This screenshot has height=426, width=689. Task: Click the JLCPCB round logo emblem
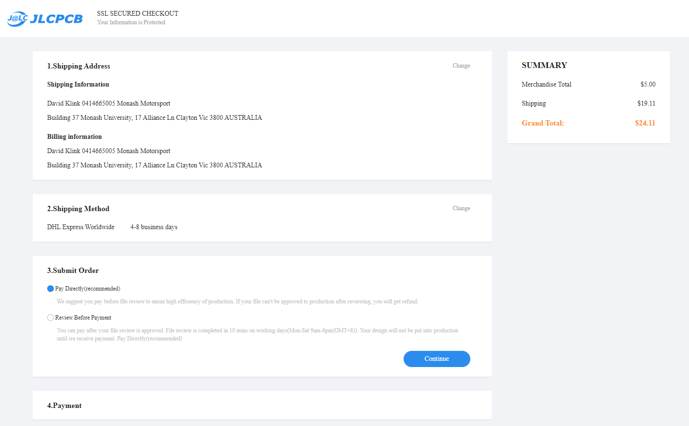(17, 19)
